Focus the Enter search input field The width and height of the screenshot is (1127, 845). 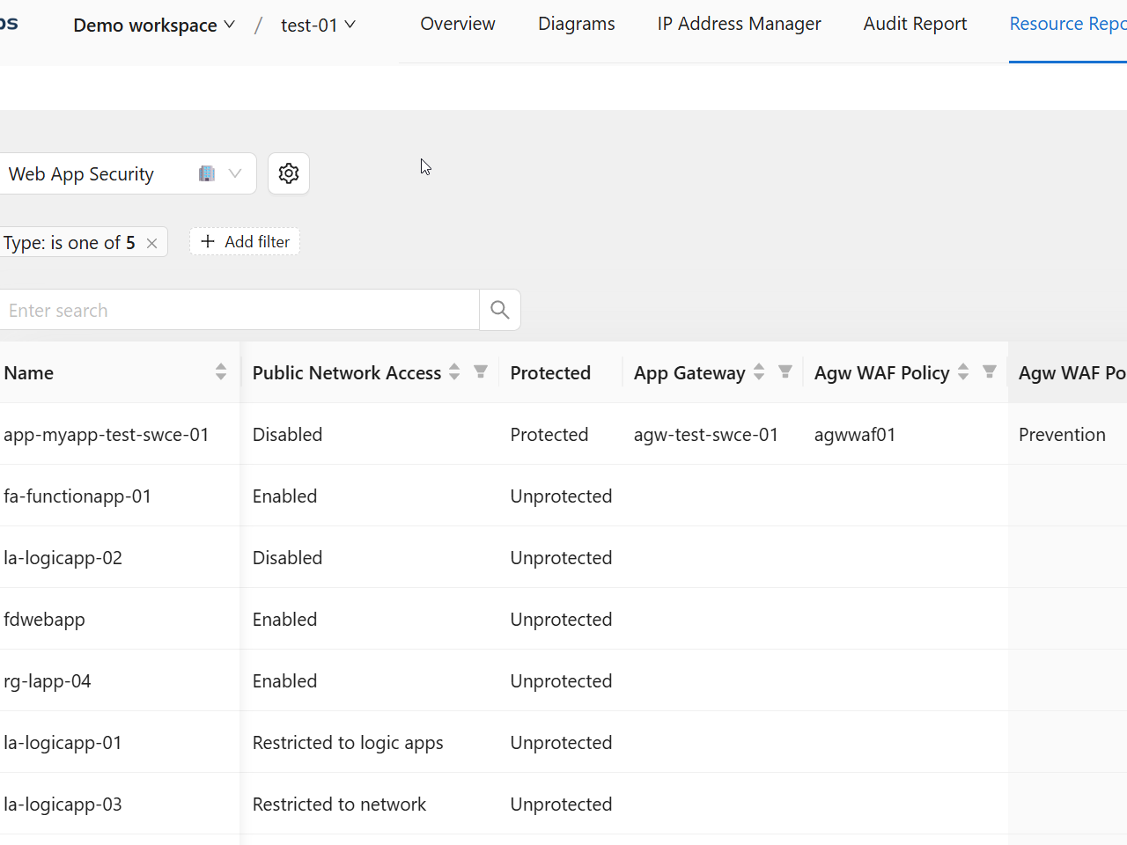[x=238, y=310]
